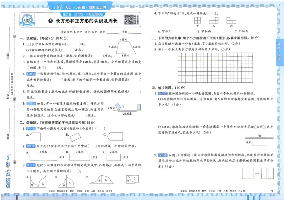Click the text 建议用时:40分钟
Screen dimensions: 284x201
pyautogui.click(x=72, y=32)
